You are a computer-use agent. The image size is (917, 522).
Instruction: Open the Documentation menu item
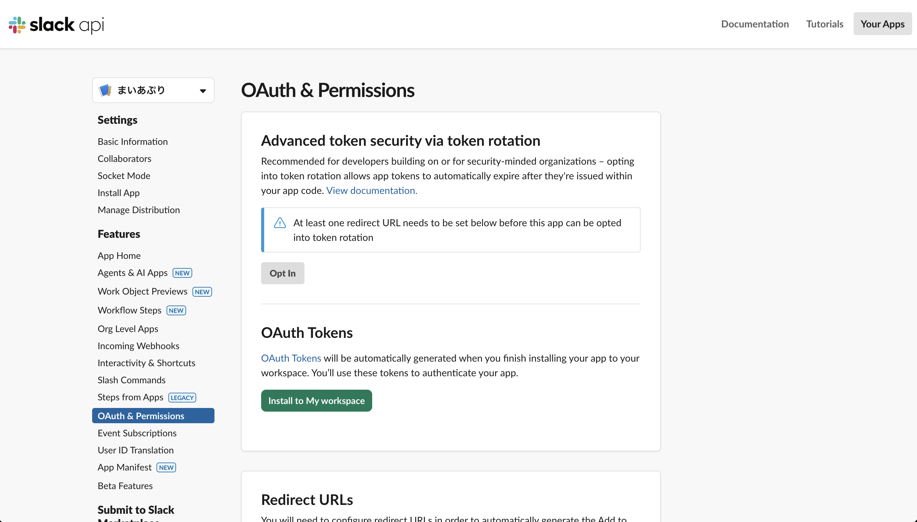click(754, 24)
